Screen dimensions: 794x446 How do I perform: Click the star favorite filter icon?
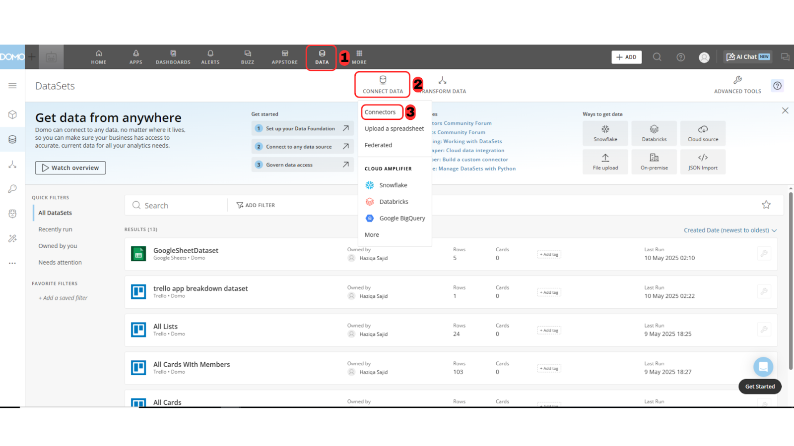coord(766,205)
